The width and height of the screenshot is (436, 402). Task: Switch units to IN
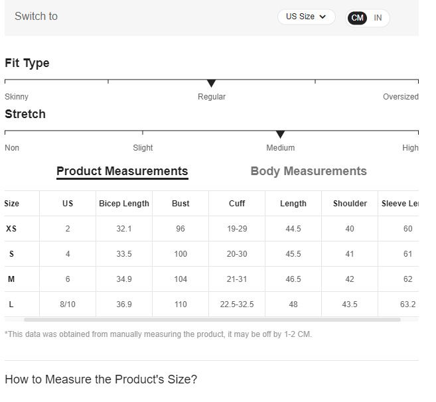coord(378,18)
